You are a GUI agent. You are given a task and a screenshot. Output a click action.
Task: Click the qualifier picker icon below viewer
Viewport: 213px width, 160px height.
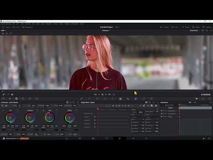click(4, 95)
